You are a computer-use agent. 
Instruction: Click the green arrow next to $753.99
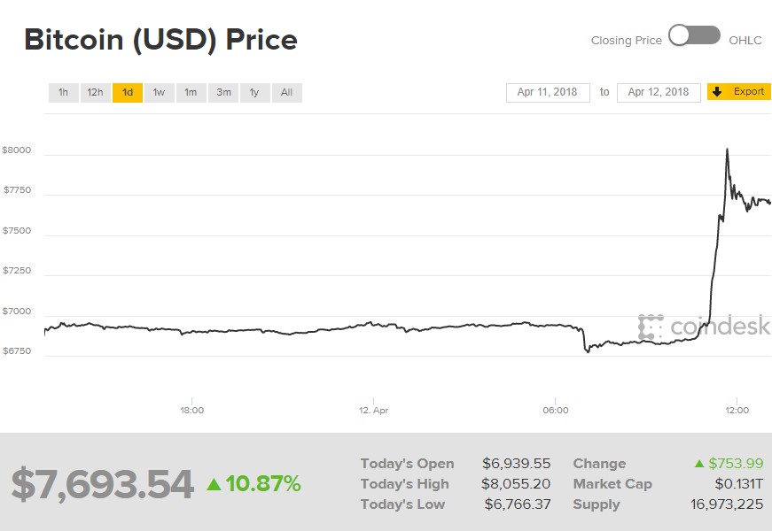click(x=699, y=464)
